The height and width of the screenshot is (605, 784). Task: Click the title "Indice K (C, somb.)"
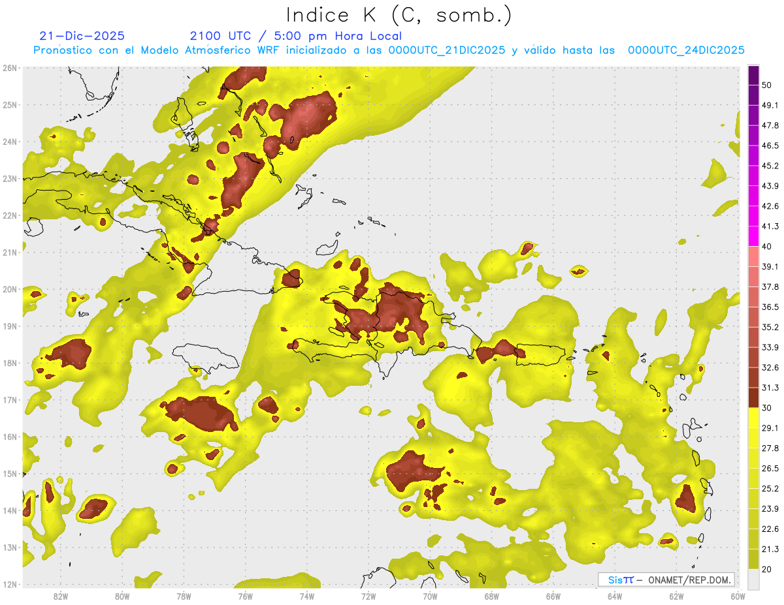pyautogui.click(x=399, y=15)
